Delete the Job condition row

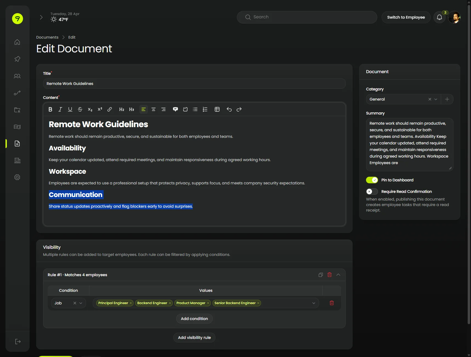pos(332,303)
